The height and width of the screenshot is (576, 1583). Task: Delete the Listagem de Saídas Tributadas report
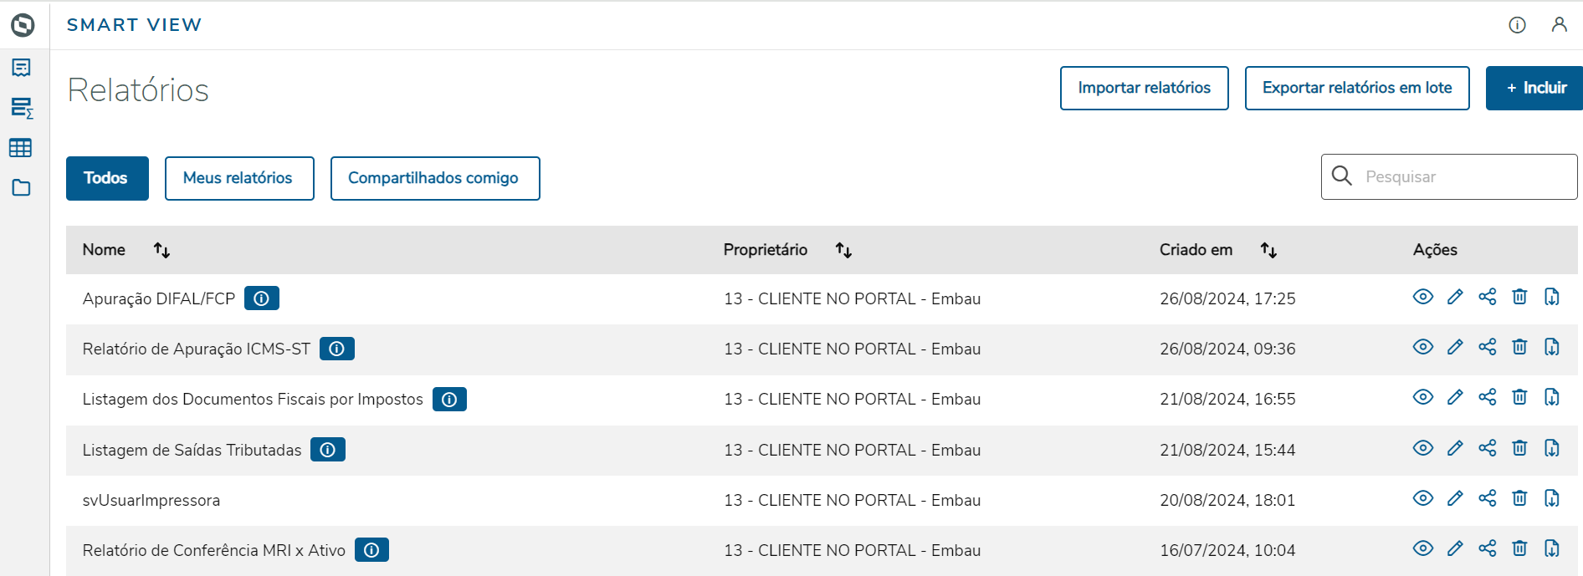[x=1519, y=448]
